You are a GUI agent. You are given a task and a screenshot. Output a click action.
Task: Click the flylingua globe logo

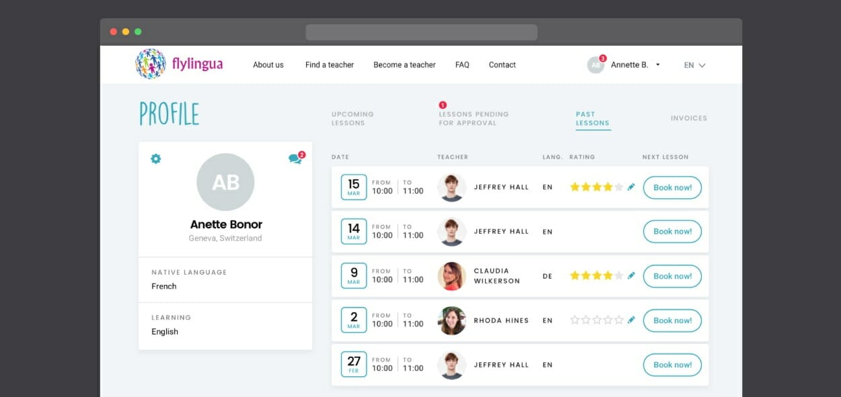point(150,64)
